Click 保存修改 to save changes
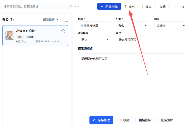The height and width of the screenshot is (126, 185). pyautogui.click(x=101, y=120)
